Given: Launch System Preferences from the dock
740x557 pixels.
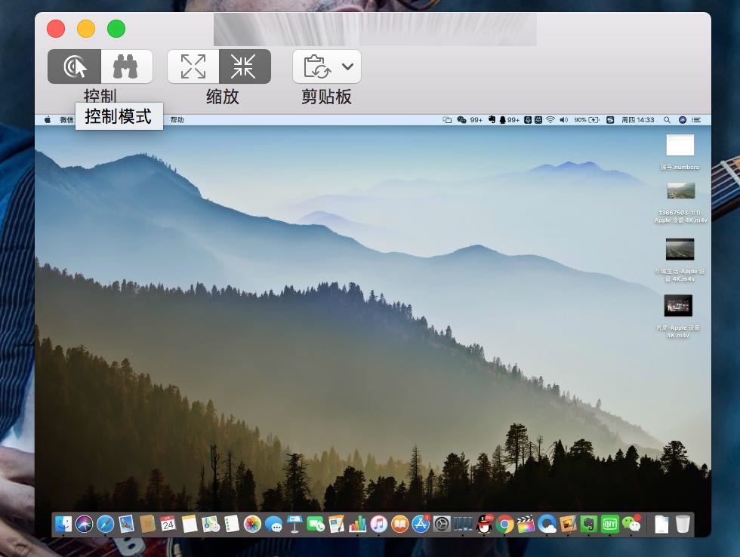Looking at the screenshot, I should pos(442,524).
